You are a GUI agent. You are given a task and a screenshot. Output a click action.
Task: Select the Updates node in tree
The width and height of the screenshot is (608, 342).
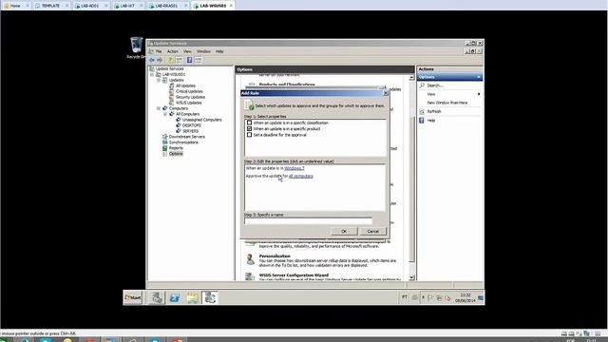point(176,80)
